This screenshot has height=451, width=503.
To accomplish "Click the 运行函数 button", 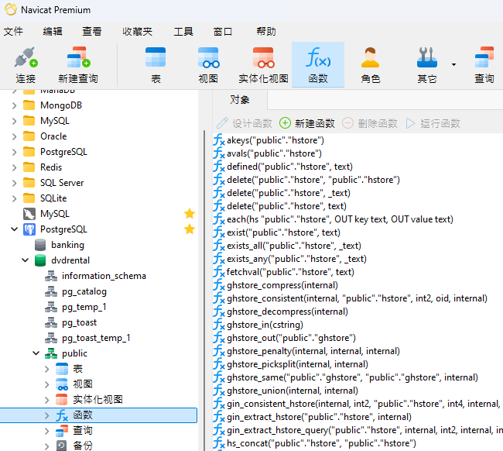I will 433,123.
